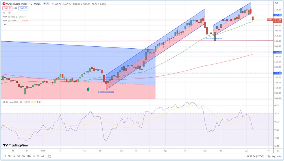Image resolution: width=284 pixels, height=161 pixels.
Task: Select the YTD time range
Action: pyautogui.click(x=28, y=156)
